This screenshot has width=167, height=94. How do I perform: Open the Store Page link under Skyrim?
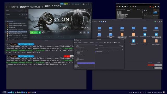coord(35,37)
